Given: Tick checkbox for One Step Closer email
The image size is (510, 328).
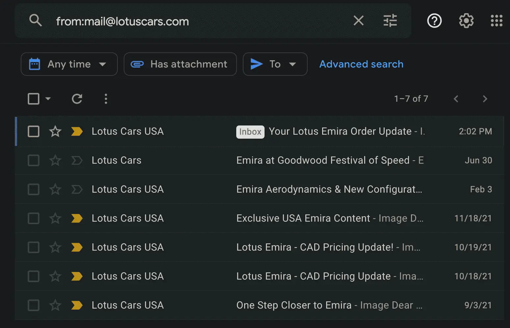Looking at the screenshot, I should (34, 305).
